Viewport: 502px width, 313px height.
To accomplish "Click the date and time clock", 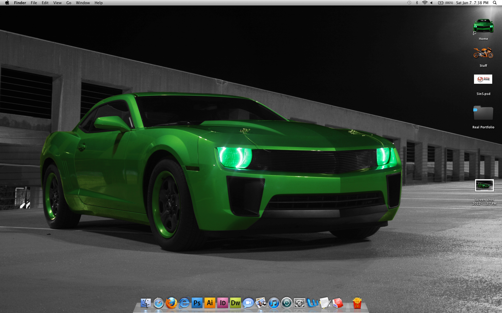I will click(x=472, y=3).
